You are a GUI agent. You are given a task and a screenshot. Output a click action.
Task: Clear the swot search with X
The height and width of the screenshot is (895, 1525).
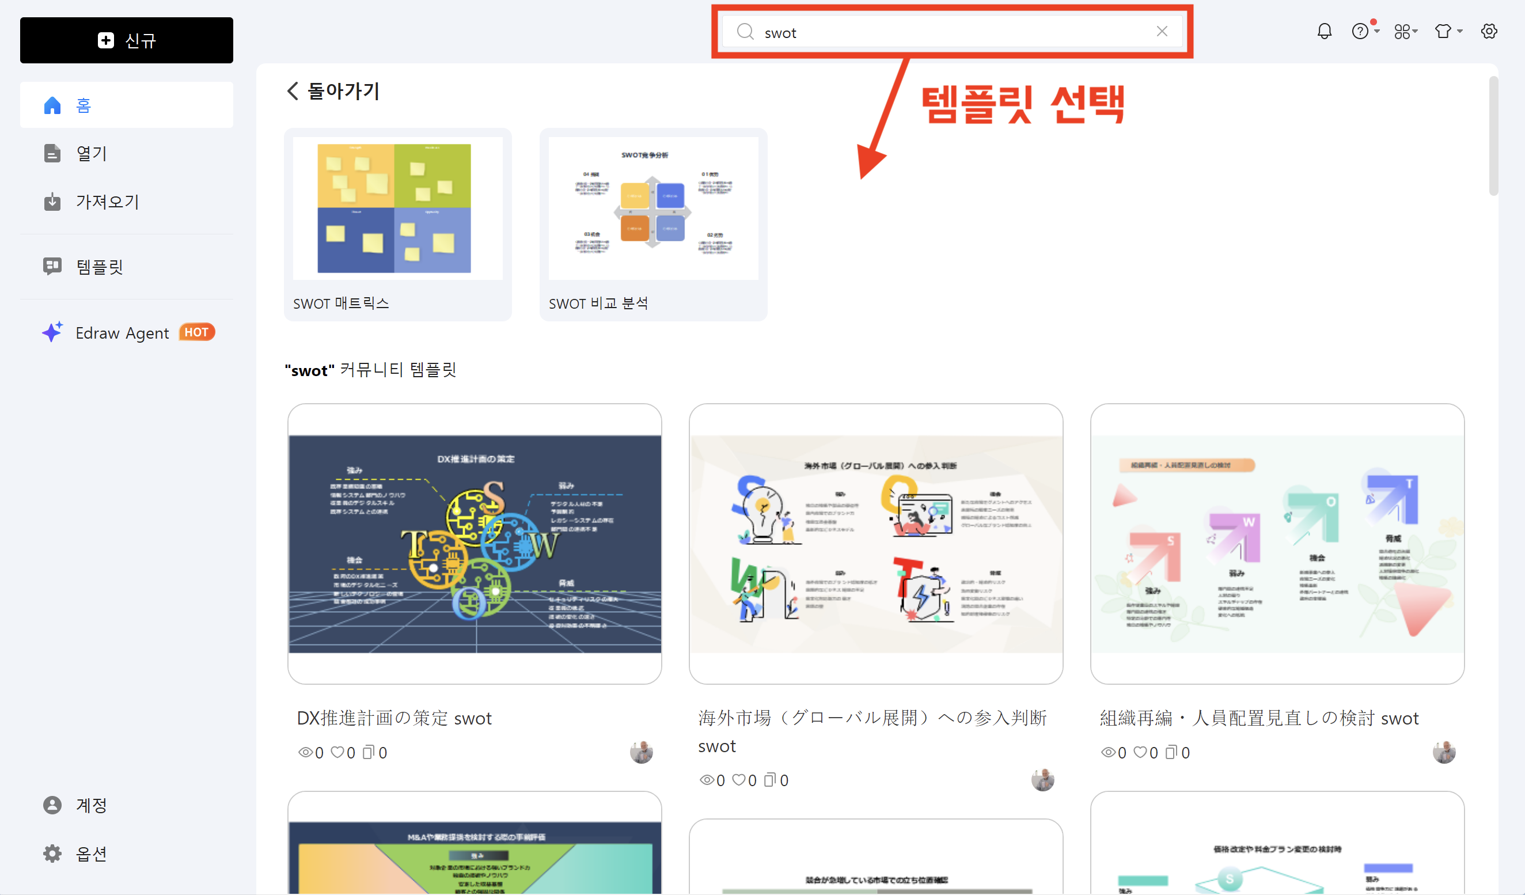point(1161,32)
